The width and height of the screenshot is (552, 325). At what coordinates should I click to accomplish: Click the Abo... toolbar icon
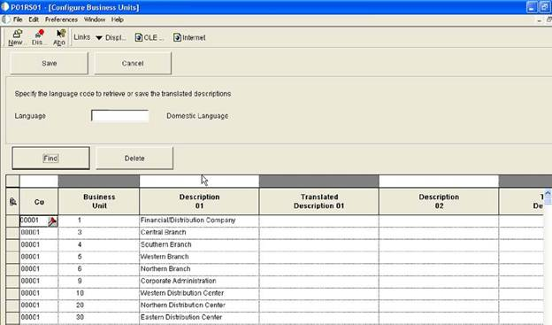tap(59, 37)
